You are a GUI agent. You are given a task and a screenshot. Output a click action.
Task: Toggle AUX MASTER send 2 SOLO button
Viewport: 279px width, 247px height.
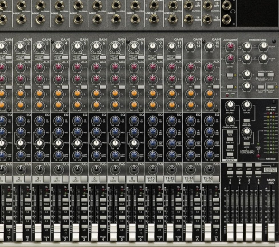pyautogui.click(x=230, y=87)
